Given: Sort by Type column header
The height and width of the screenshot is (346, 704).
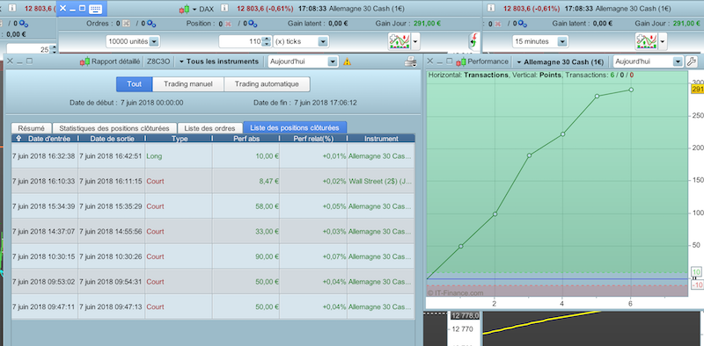Looking at the screenshot, I should point(180,139).
